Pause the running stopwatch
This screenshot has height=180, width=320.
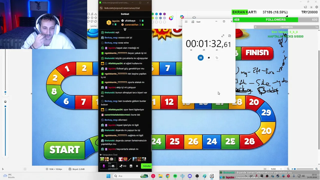tap(200, 58)
